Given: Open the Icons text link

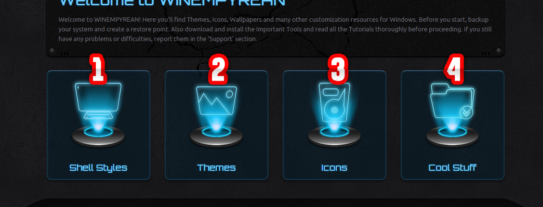Looking at the screenshot, I should click(x=334, y=168).
